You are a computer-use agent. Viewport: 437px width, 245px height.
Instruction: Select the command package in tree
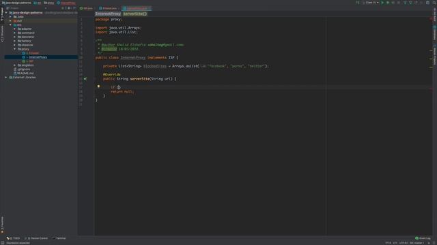pos(28,33)
